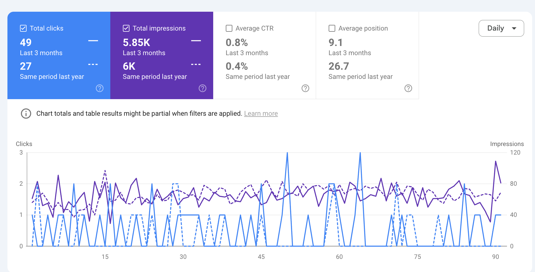Enable the Average CTR checkbox

pyautogui.click(x=229, y=28)
